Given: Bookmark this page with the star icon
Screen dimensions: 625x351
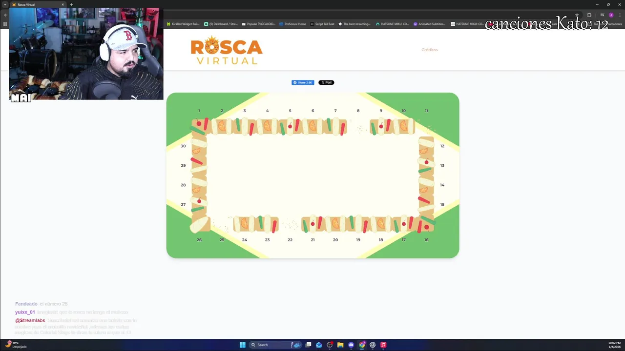Looking at the screenshot, I should pyautogui.click(x=577, y=15).
